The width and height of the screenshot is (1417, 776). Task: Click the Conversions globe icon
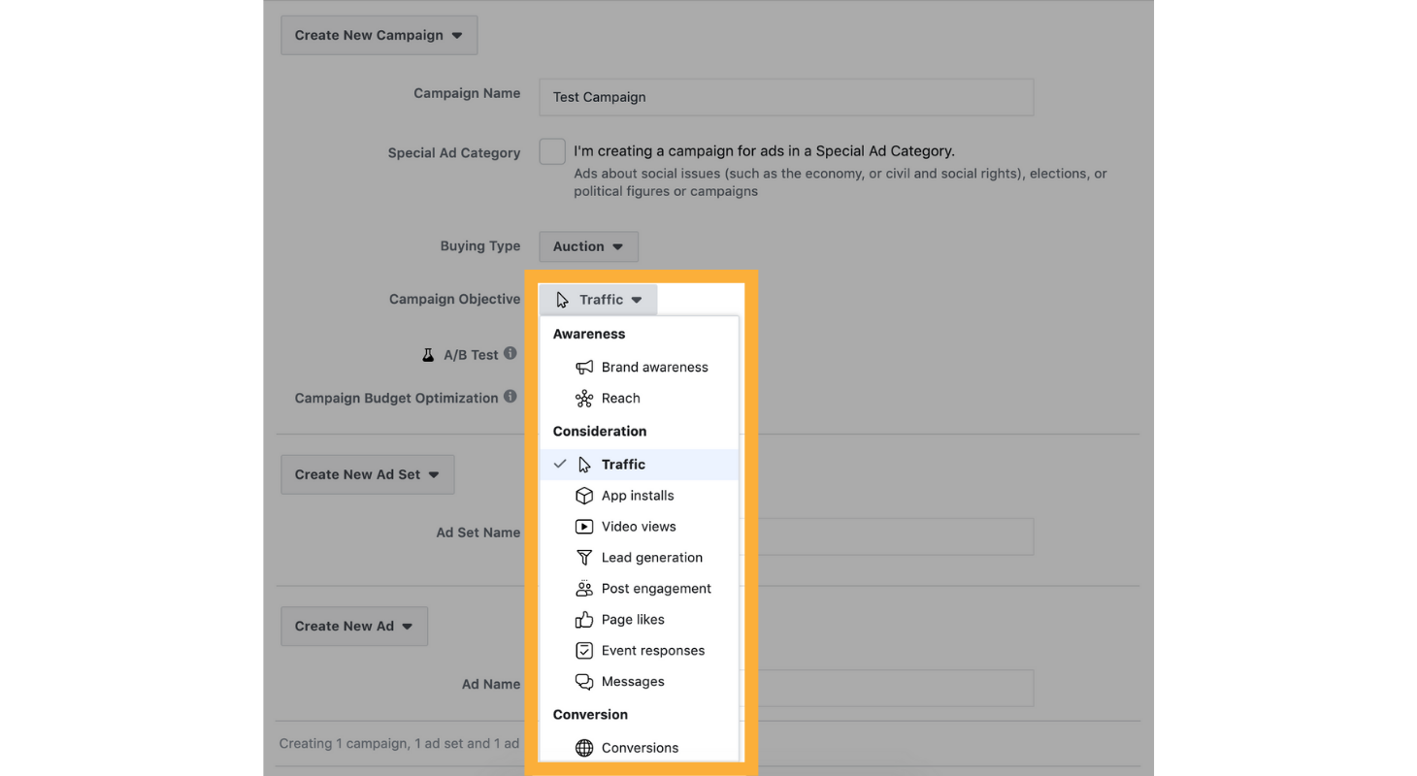[584, 747]
